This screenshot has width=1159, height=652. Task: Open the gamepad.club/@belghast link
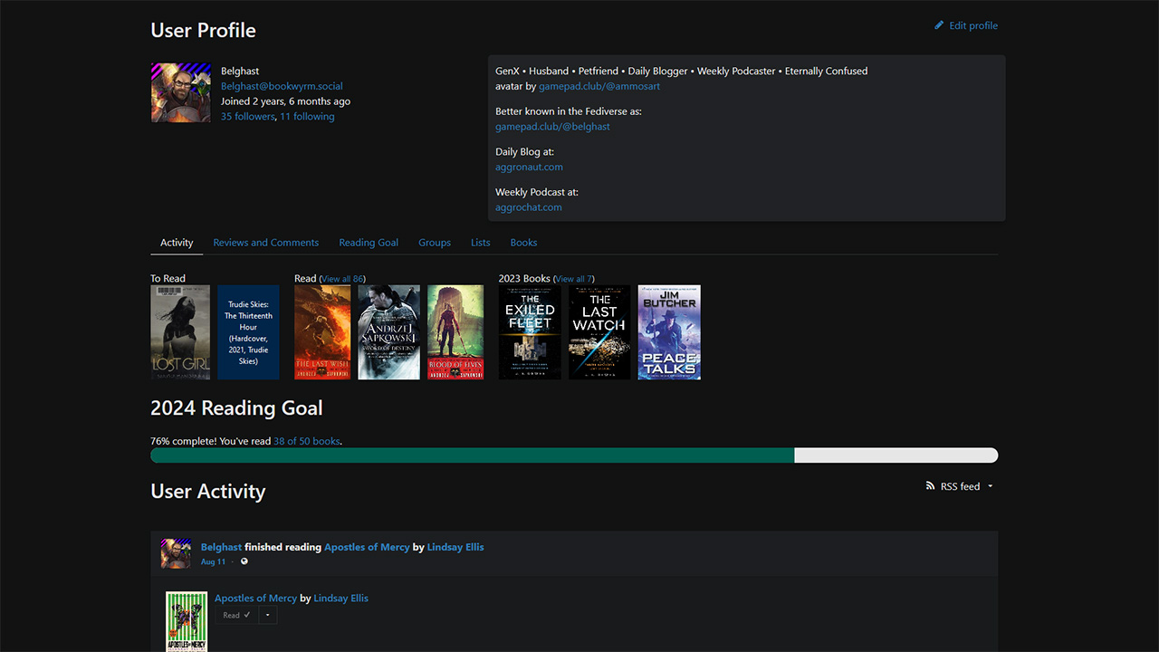point(552,127)
